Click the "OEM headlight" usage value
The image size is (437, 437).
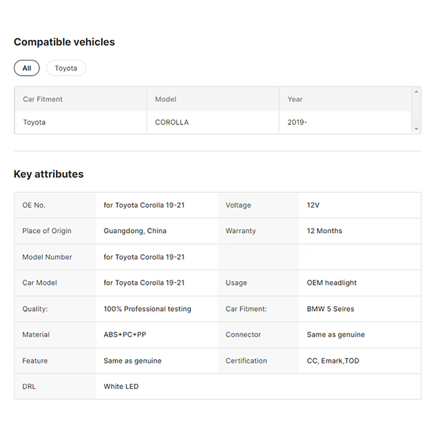331,283
